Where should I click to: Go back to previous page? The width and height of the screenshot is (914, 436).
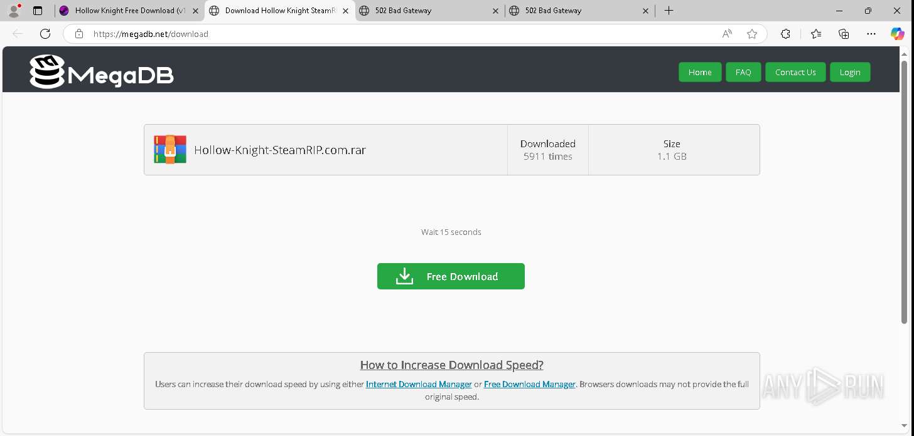[18, 34]
